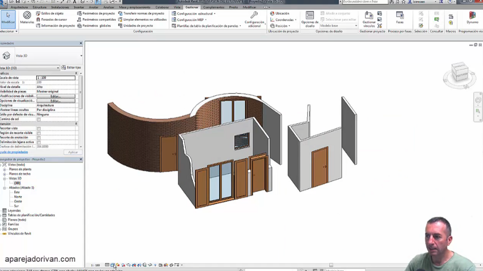Open Gestionar vínculos tool

(369, 18)
